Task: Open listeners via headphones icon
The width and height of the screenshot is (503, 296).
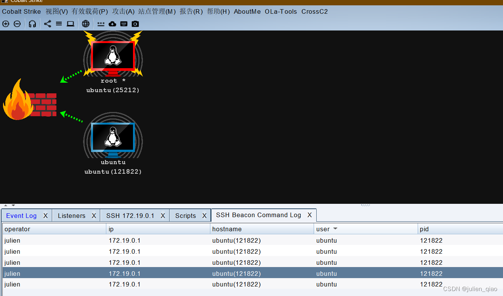Action: (x=32, y=24)
